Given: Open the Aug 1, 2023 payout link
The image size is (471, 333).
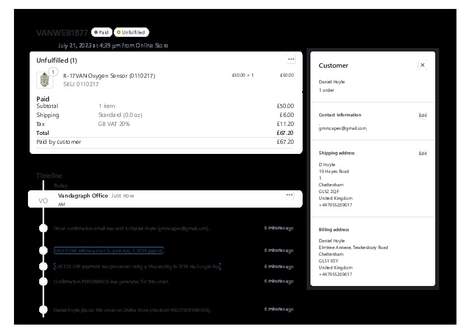Looking at the screenshot, I should click(x=109, y=251).
